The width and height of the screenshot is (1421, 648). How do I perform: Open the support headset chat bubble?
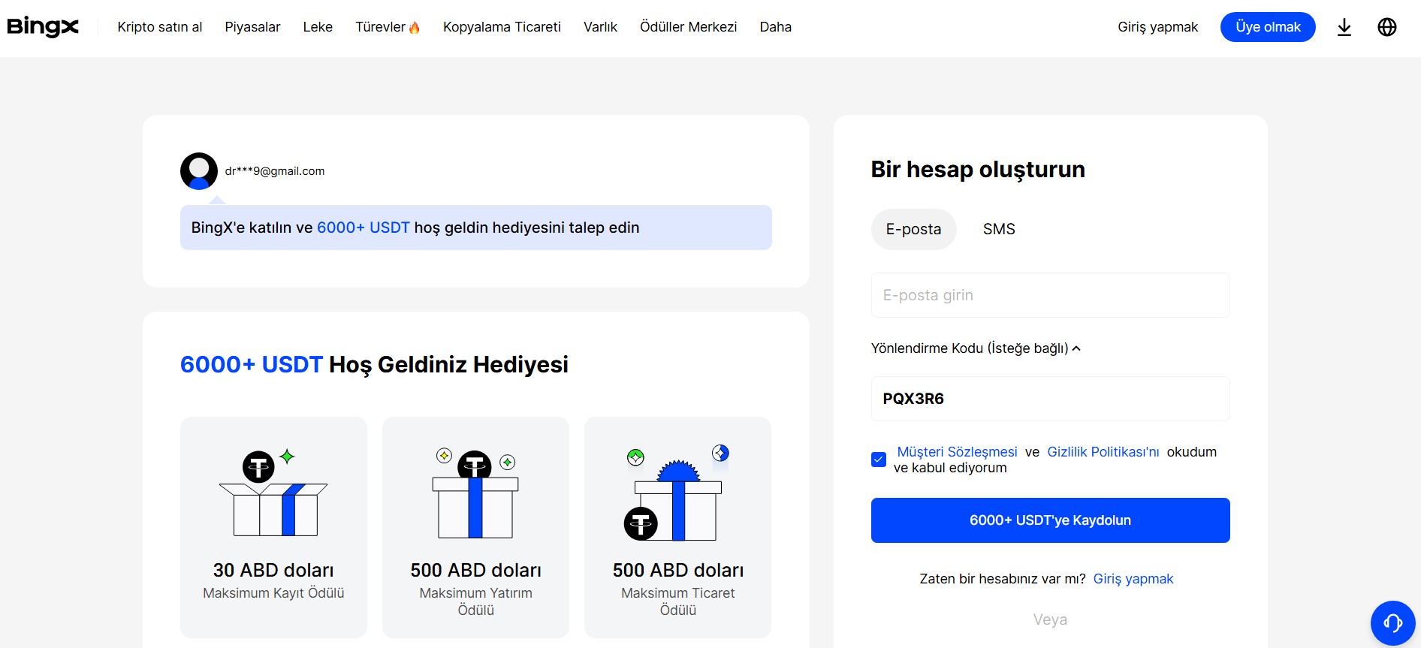[x=1392, y=622]
